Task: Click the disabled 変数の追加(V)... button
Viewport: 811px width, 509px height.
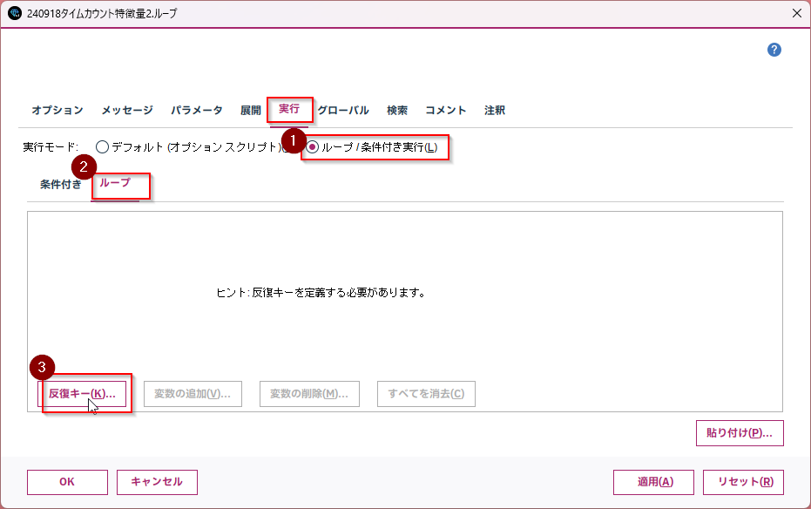Action: tap(193, 394)
